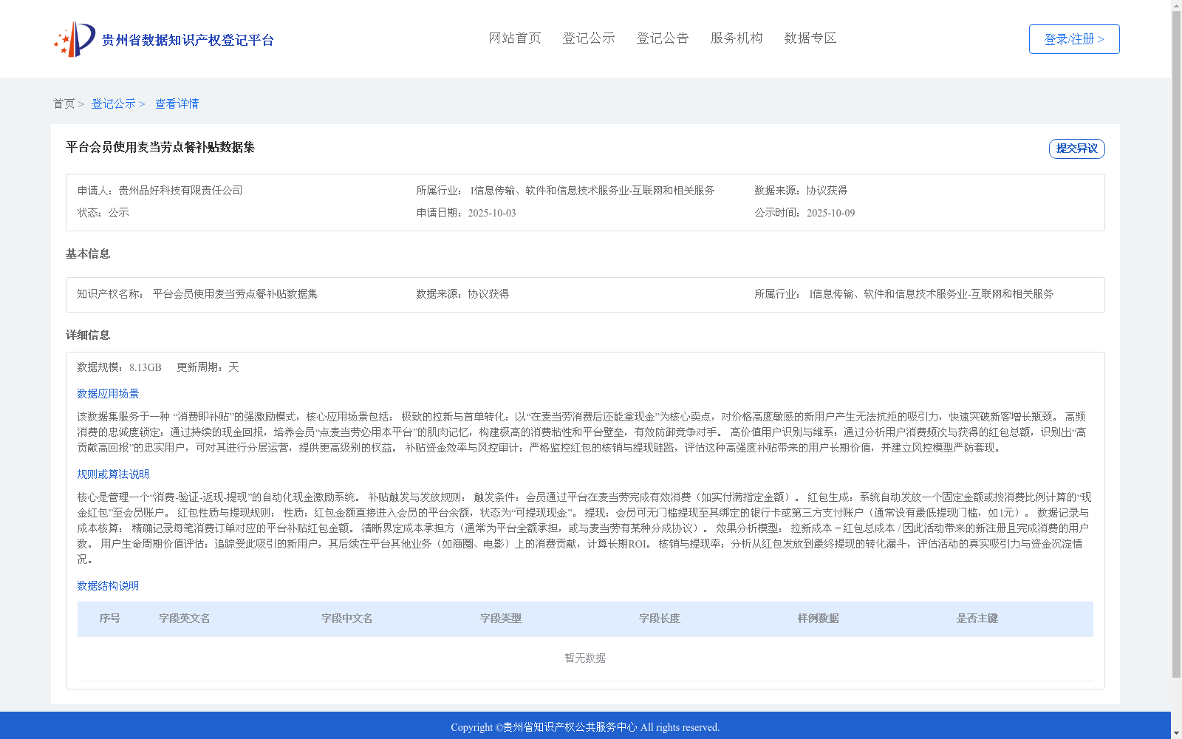This screenshot has height=739, width=1182.
Task: Click the 字段长度 column header
Action: pyautogui.click(x=660, y=619)
